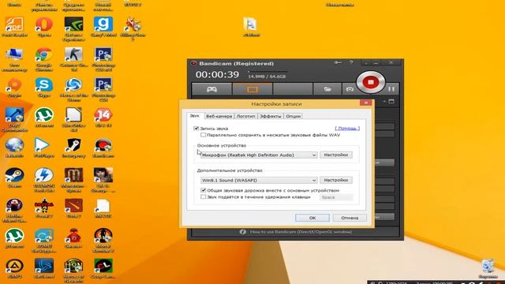Open How to use Bandicam link
This screenshot has width=505, height=284.
pyautogui.click(x=301, y=232)
